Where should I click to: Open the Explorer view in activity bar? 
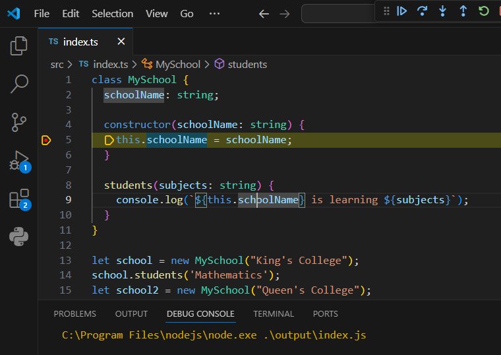coord(19,46)
